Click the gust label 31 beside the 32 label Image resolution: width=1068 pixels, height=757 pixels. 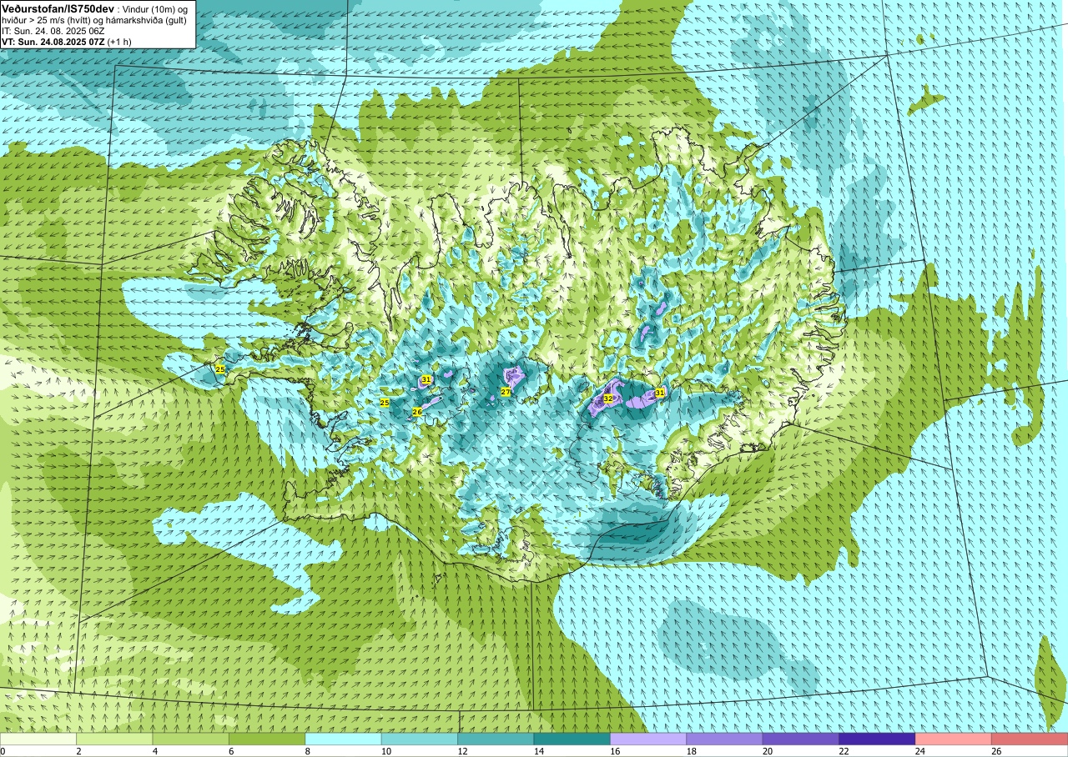[x=659, y=393]
